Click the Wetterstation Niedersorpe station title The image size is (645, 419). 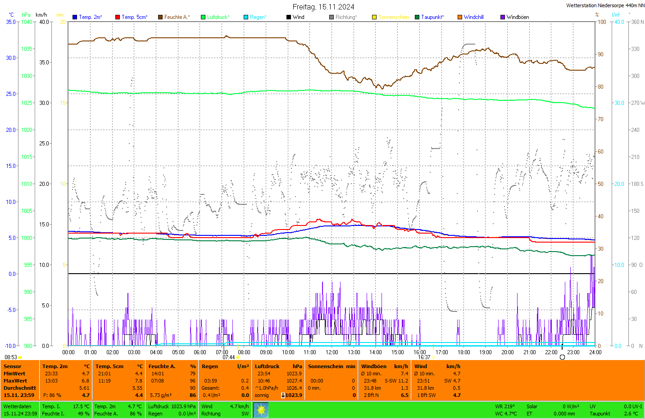(x=605, y=5)
